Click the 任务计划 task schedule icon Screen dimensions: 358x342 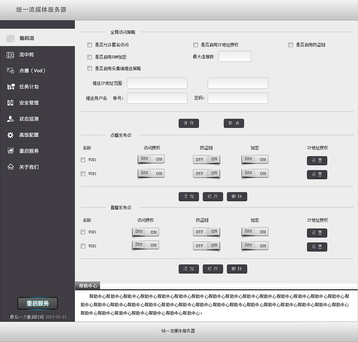[12, 86]
